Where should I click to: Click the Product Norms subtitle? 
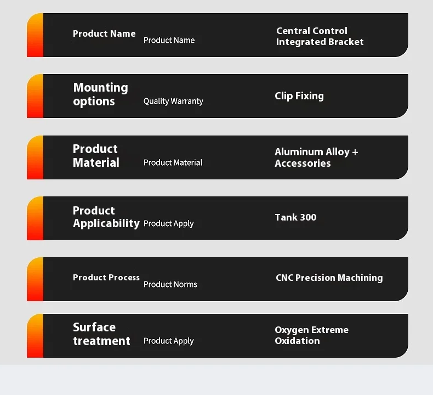click(170, 284)
